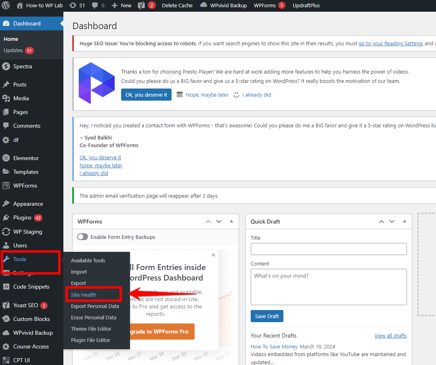Open the Code Snippets sidebar item
The image size is (436, 365).
(31, 287)
